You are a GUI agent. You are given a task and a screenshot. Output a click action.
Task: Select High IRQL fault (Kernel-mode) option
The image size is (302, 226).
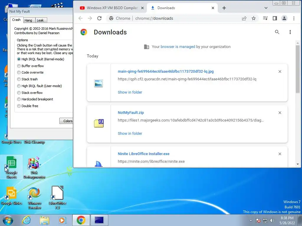(40, 59)
